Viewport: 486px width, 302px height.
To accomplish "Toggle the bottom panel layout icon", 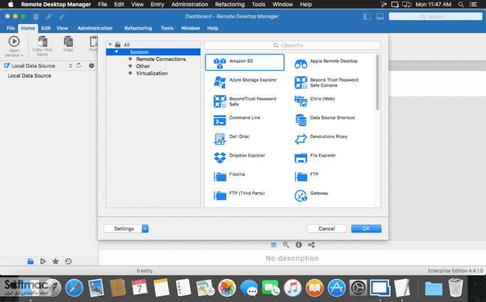I will (x=380, y=16).
